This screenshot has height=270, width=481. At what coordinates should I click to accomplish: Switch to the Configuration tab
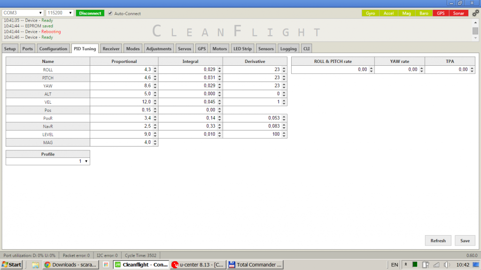pos(53,48)
